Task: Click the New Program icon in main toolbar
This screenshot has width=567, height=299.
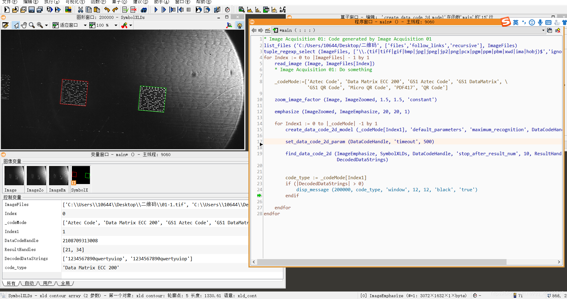Action: (7, 10)
